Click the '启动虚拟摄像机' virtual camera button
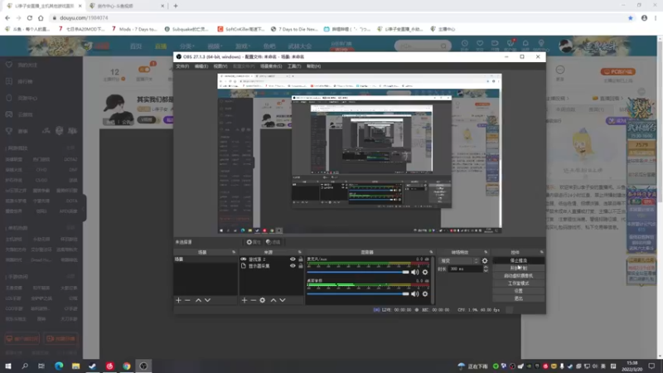 (519, 276)
